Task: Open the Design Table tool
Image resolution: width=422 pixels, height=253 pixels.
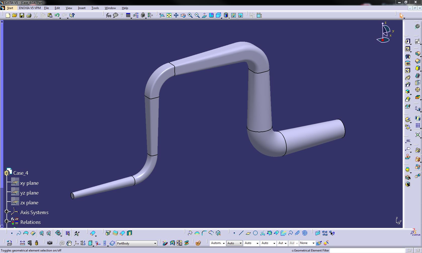Action: [128, 16]
